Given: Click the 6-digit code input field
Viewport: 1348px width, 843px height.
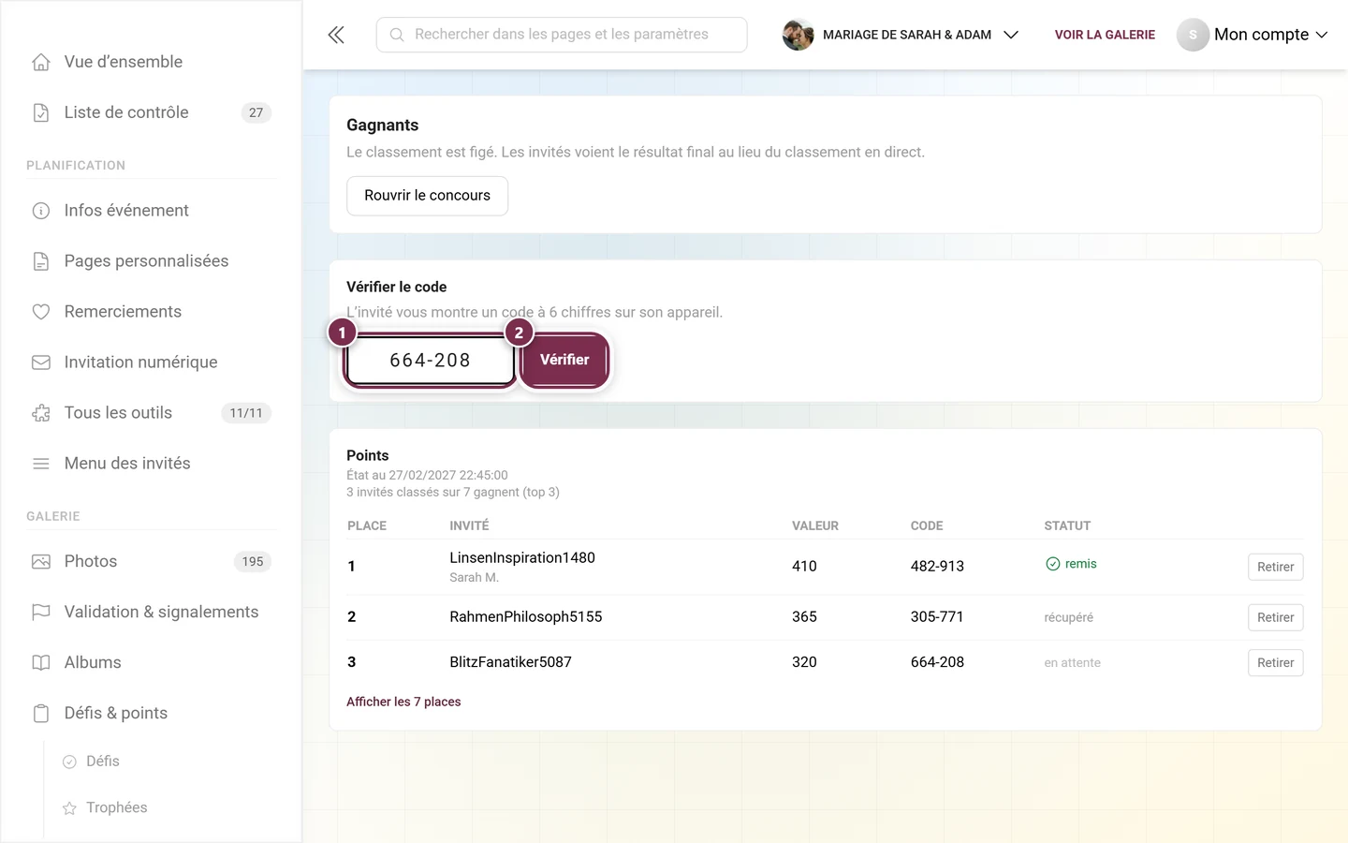Looking at the screenshot, I should click(431, 360).
